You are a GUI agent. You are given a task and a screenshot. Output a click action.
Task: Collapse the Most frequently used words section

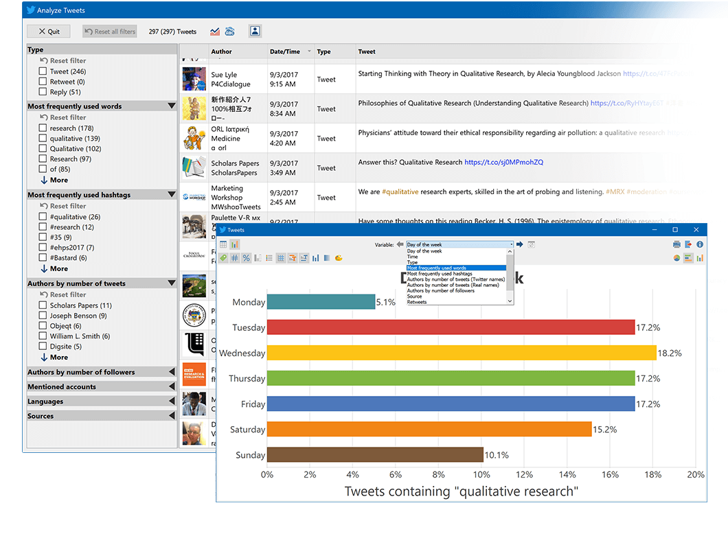pos(171,106)
